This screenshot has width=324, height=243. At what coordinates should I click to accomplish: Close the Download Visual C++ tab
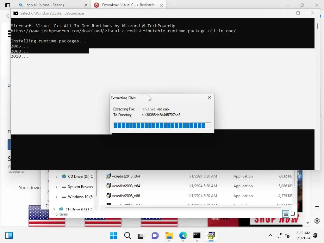pyautogui.click(x=162, y=5)
